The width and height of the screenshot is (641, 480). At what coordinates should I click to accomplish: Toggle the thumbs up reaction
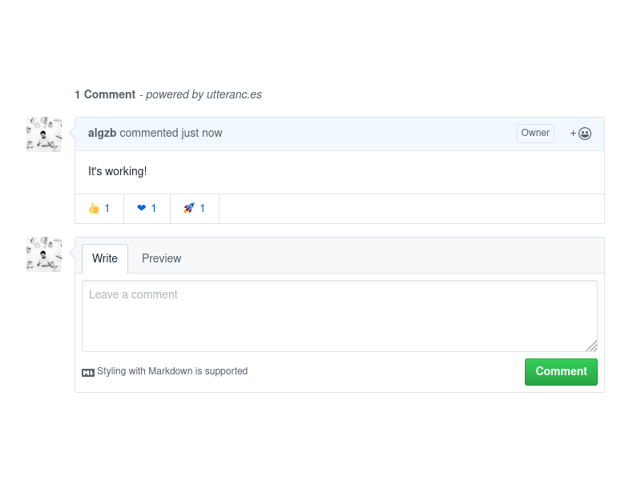99,208
